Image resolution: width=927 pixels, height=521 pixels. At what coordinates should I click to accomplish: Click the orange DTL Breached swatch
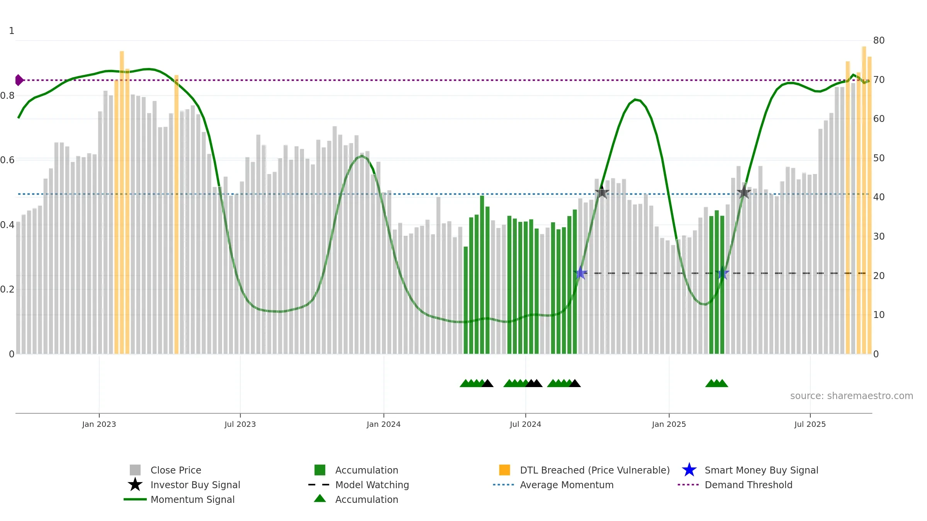[x=504, y=470]
